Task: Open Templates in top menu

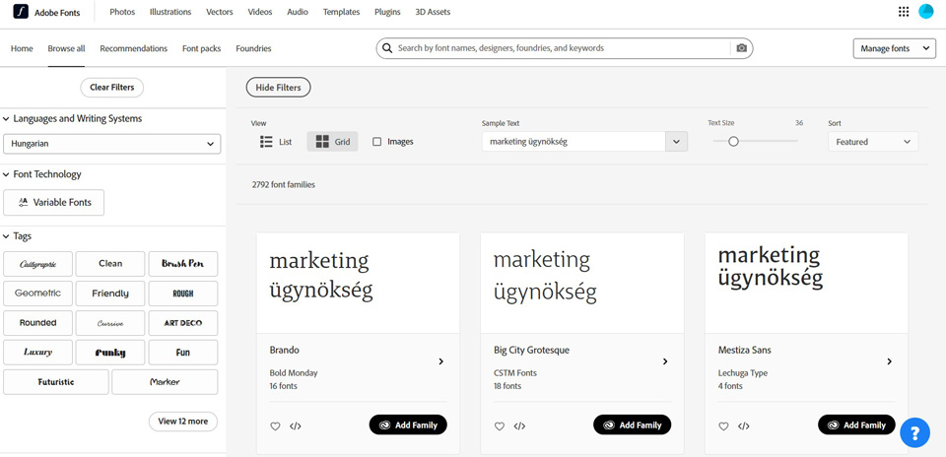Action: pyautogui.click(x=342, y=12)
